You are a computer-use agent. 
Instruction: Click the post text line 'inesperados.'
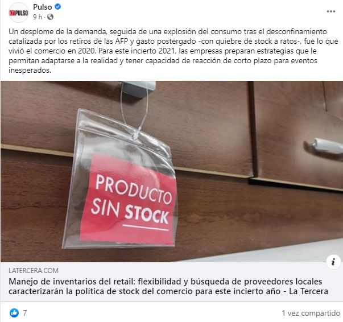pos(30,70)
